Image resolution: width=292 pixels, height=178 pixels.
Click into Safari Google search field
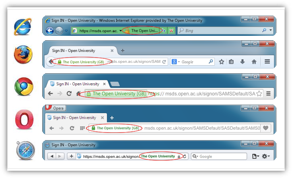[x=219, y=156]
